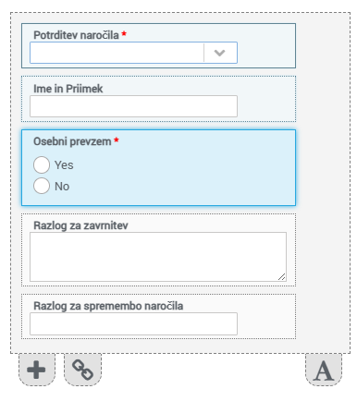Click the Ime in Priimek text field

coord(133,106)
